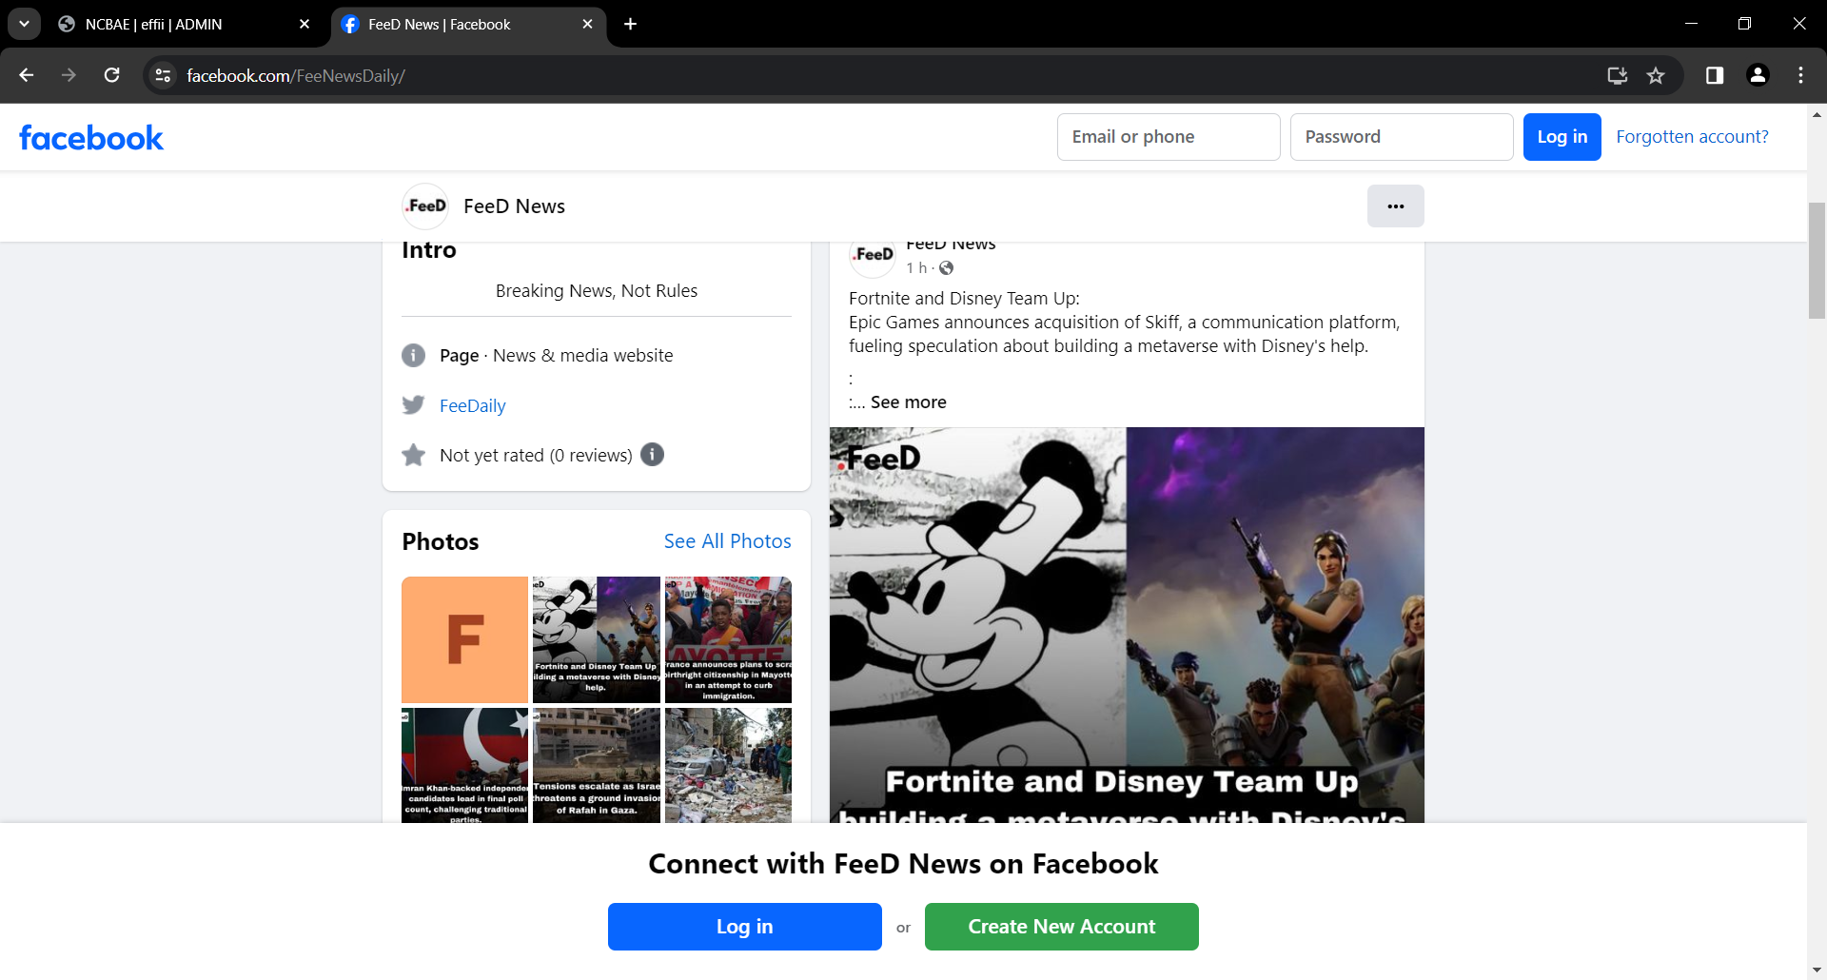Click the Facebook logo
1827x980 pixels.
[91, 138]
